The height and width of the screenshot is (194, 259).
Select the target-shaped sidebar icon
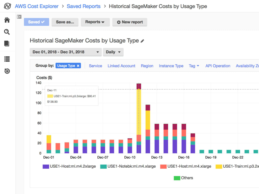(7, 71)
